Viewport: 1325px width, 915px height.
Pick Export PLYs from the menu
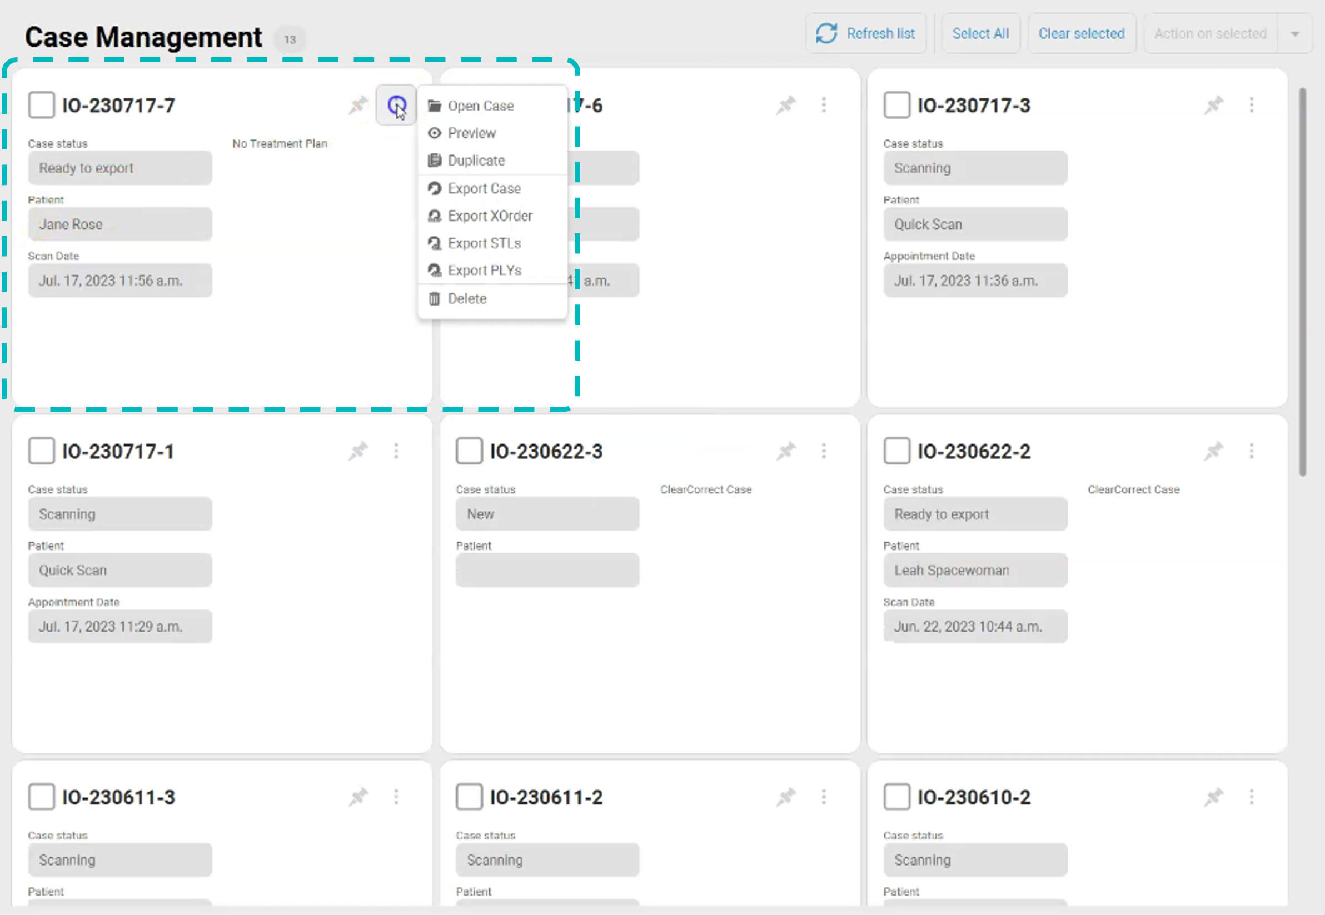pos(492,270)
